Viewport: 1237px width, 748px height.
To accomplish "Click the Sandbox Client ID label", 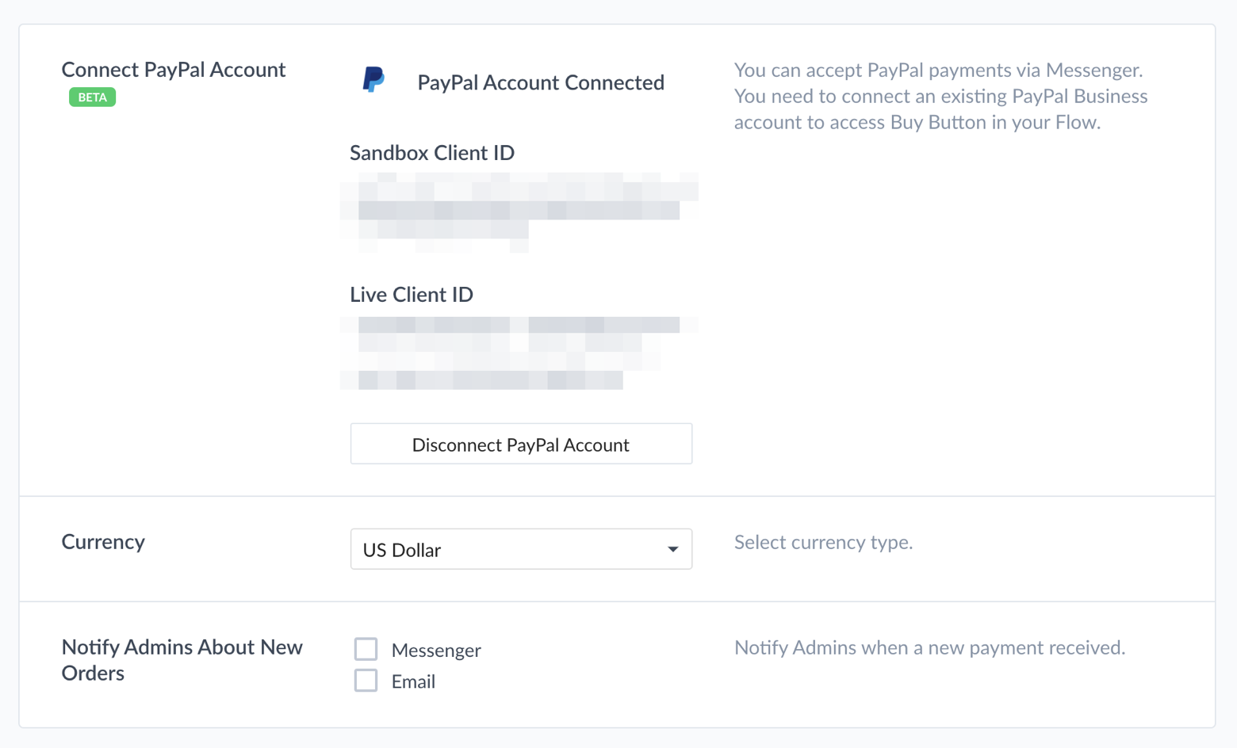I will click(x=432, y=152).
